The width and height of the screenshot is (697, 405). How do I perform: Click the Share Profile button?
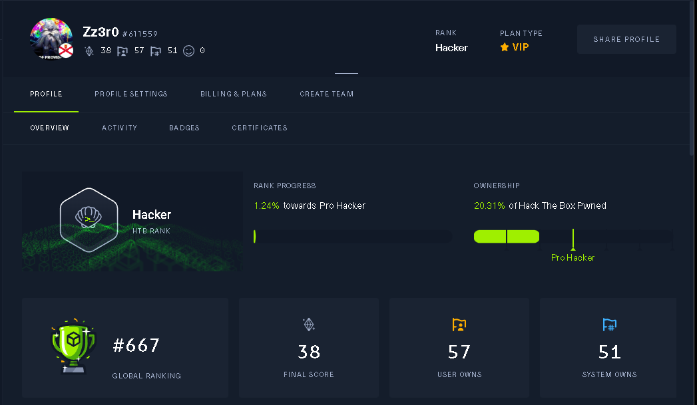[x=626, y=39]
